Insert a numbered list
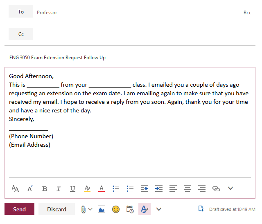262x224 pixels. (x=130, y=188)
